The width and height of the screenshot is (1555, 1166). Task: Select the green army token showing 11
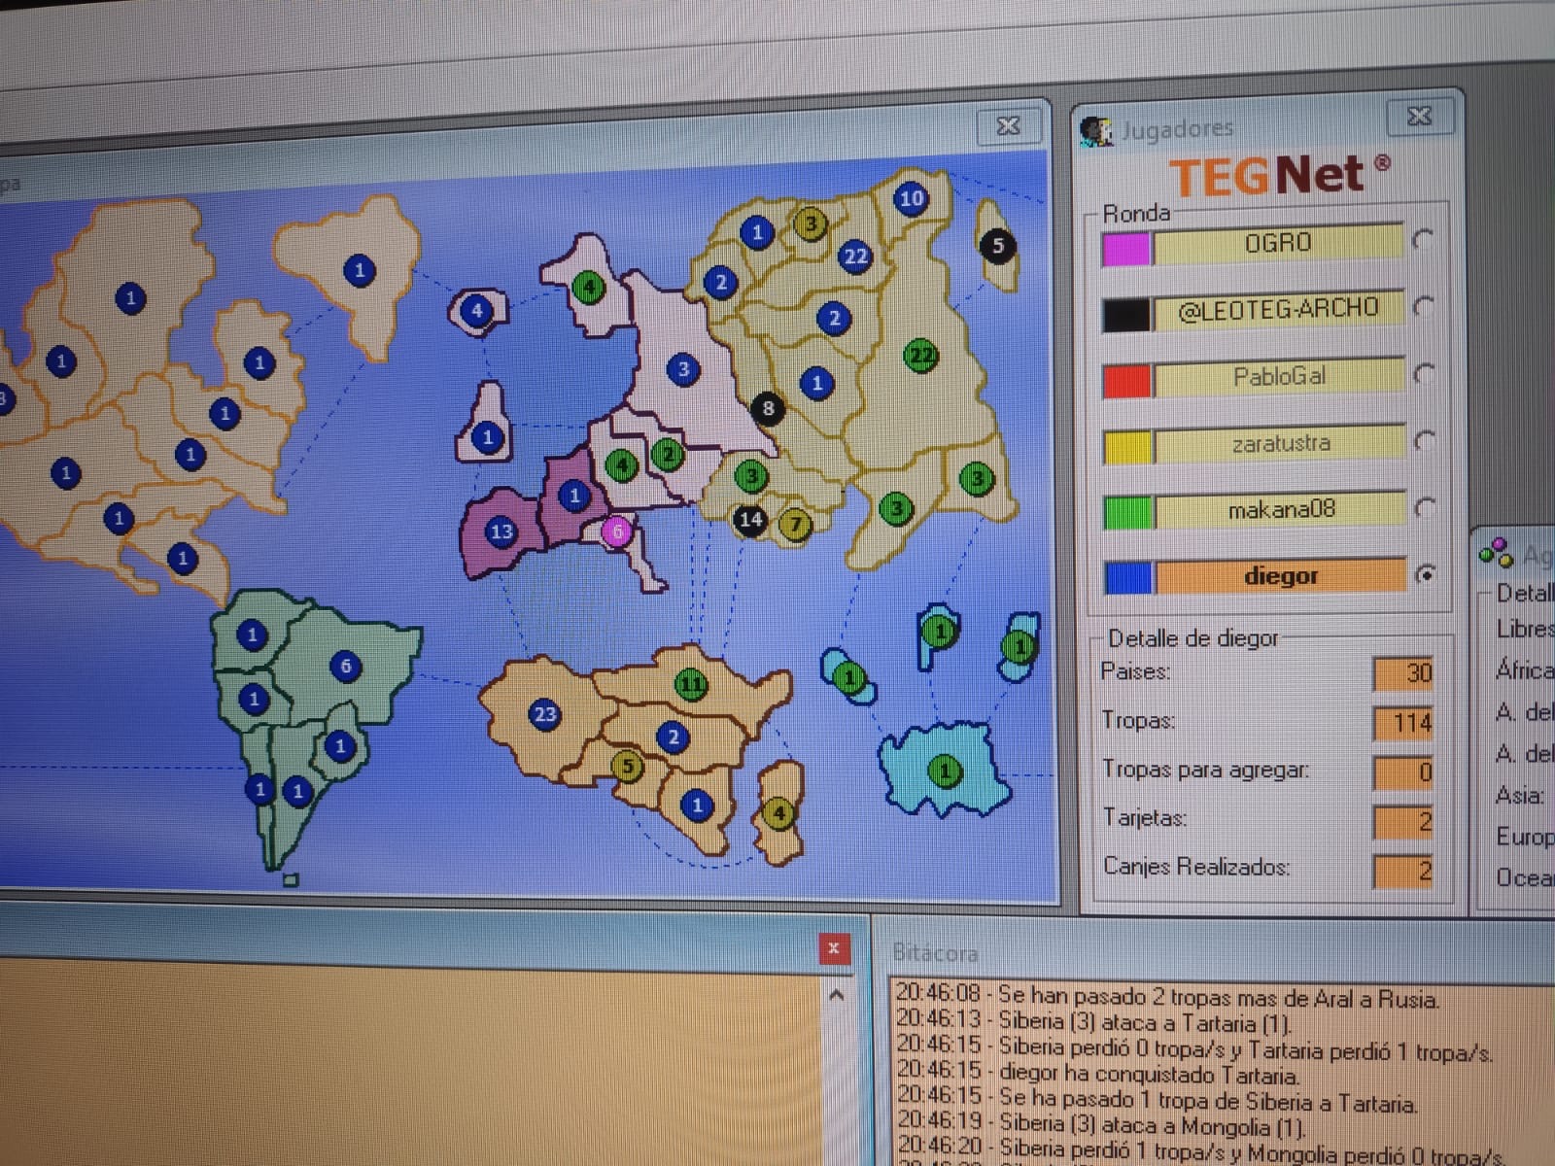click(691, 684)
